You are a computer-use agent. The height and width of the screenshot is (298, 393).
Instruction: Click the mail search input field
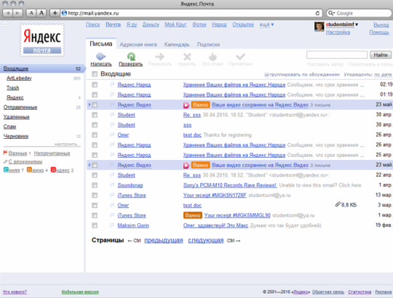tap(337, 55)
